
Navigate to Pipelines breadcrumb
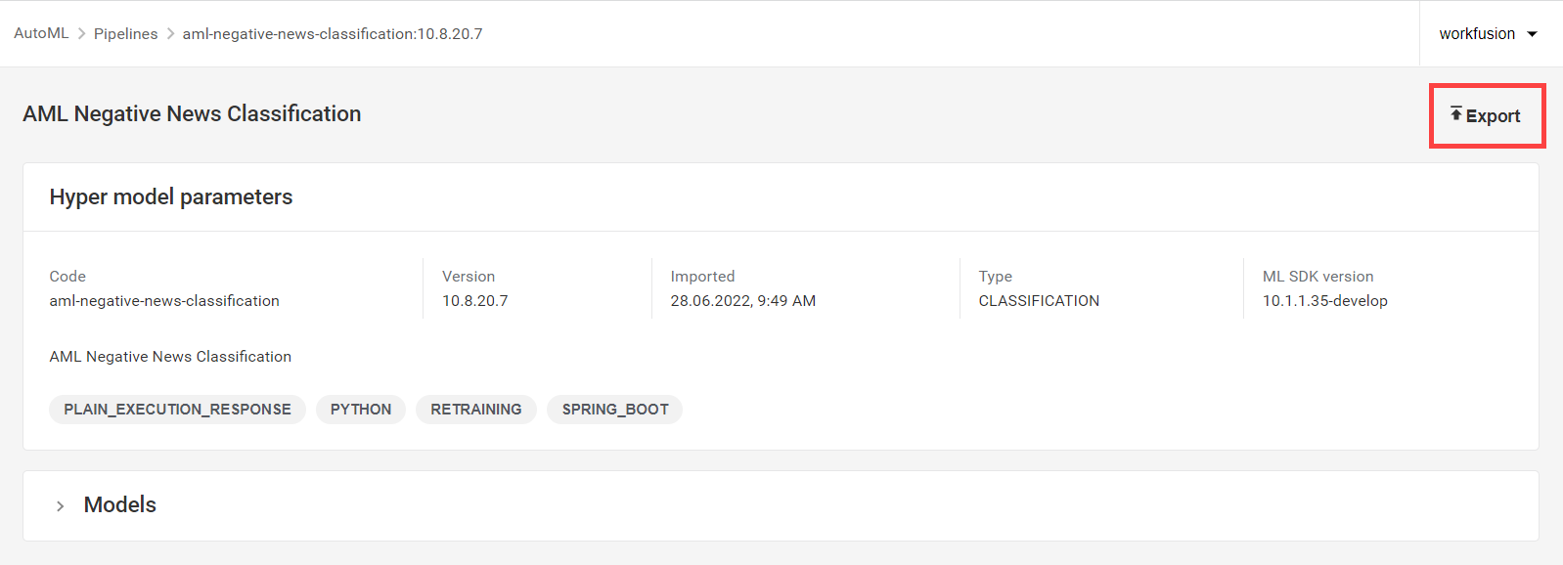tap(125, 33)
